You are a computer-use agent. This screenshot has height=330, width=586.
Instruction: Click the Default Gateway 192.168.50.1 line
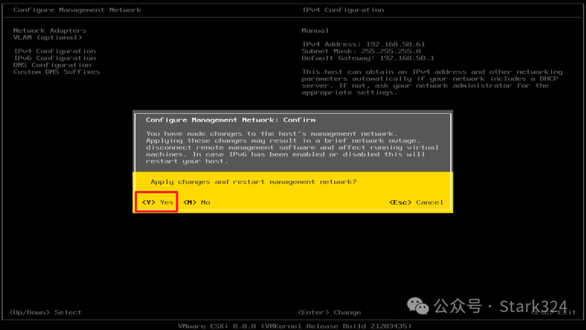[x=368, y=58]
